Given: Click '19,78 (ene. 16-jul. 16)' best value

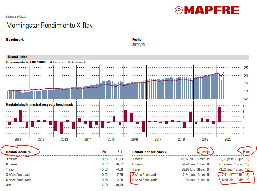Looking at the screenshot, I should point(196,164).
